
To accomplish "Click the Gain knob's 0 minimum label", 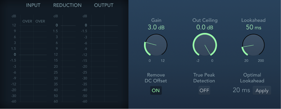I will 150,61.
